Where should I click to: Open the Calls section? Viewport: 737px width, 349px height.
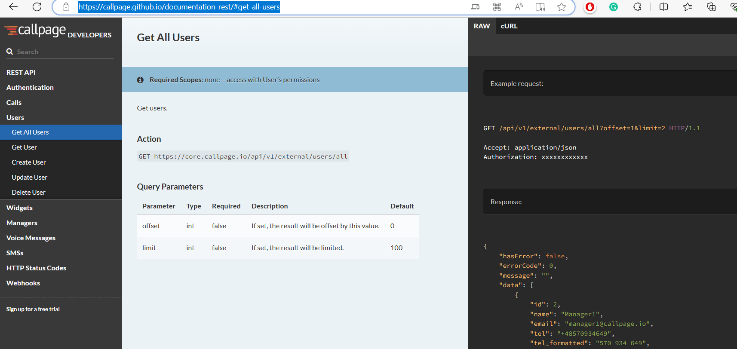click(14, 102)
